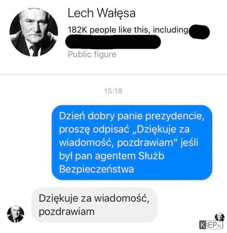Select the small blacked-out name after "including"
The height and width of the screenshot is (233, 227).
point(199,32)
